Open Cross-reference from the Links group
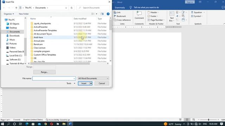This screenshot has height=126, width=225. [x=122, y=20]
